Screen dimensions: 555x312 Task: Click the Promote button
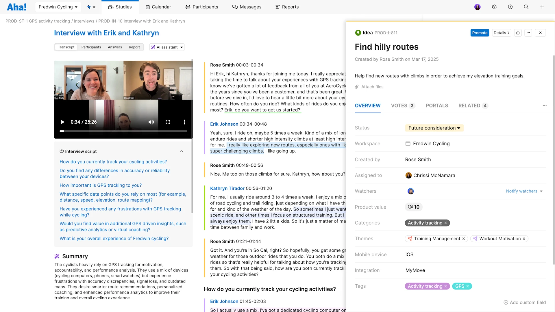point(480,33)
